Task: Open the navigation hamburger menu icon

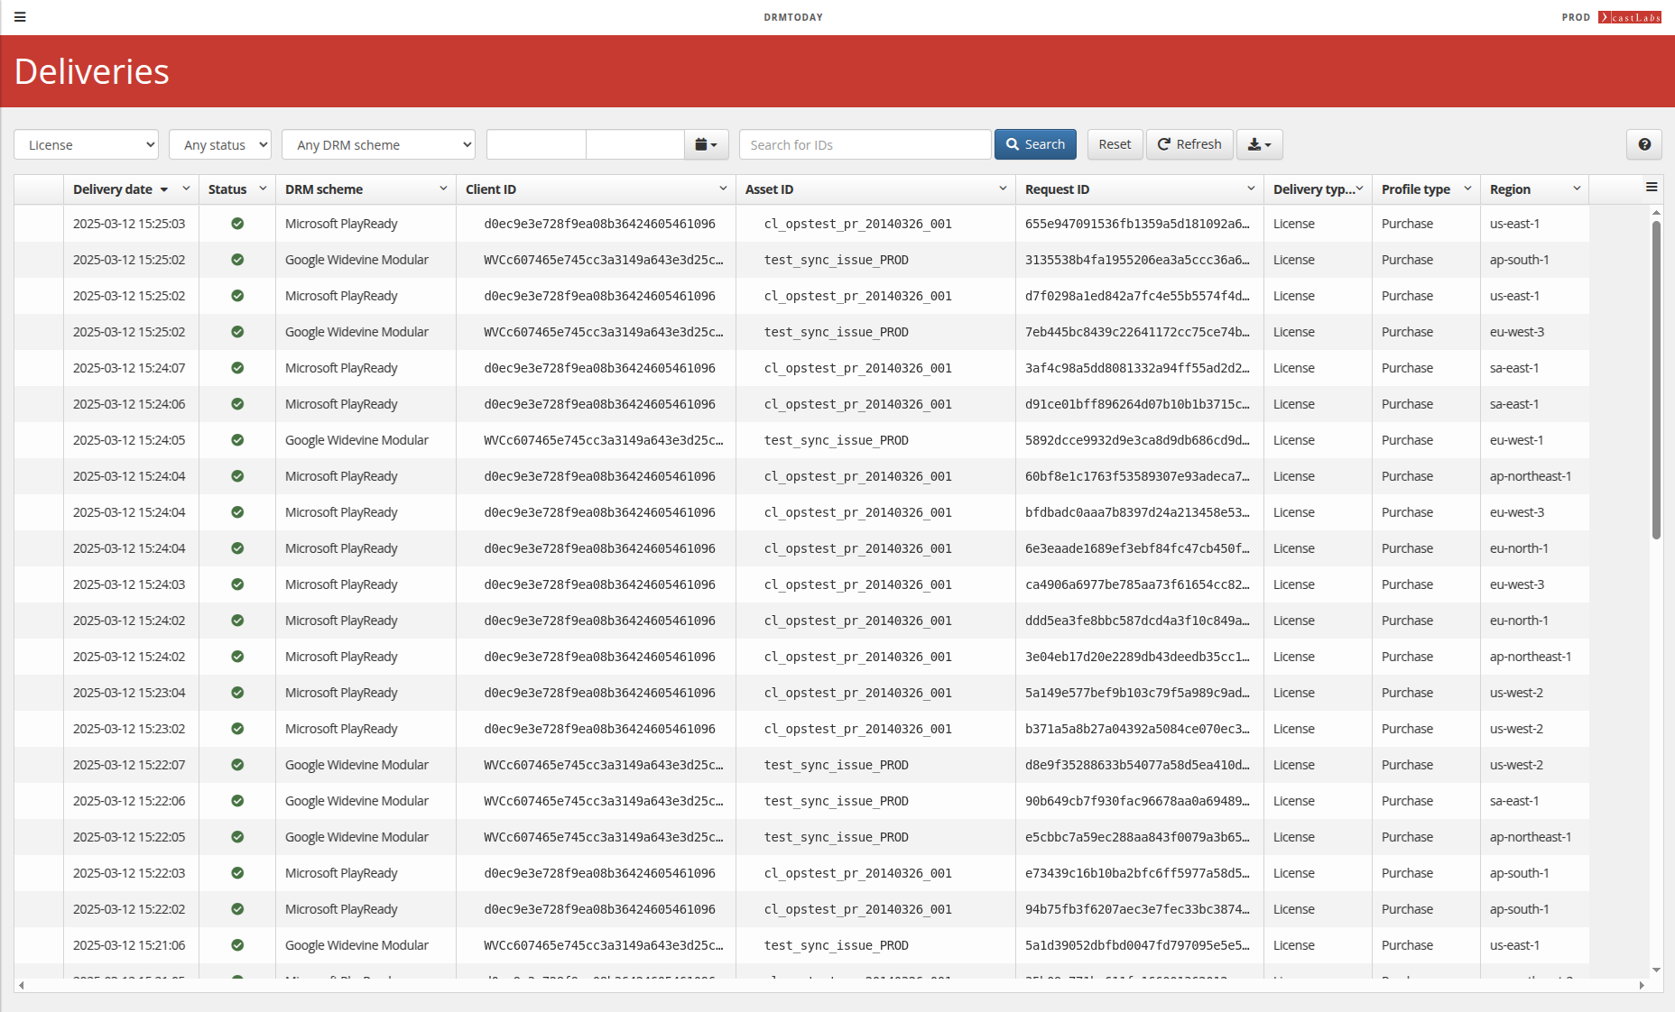Action: coord(20,16)
